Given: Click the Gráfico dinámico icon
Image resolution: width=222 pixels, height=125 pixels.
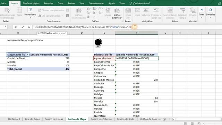Looking at the screenshot, I should pos(117,11).
